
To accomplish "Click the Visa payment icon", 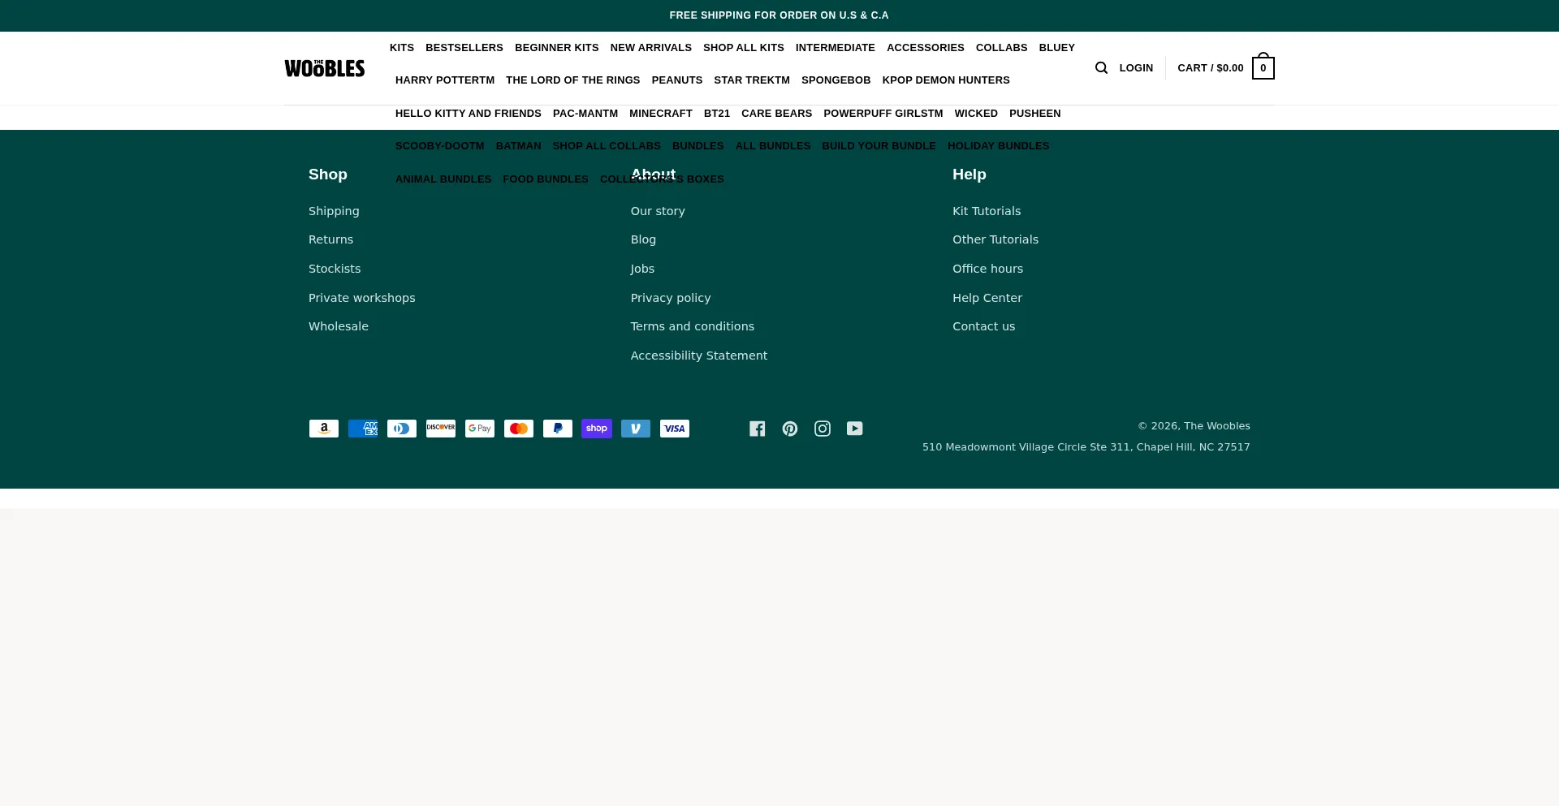I will tap(675, 429).
